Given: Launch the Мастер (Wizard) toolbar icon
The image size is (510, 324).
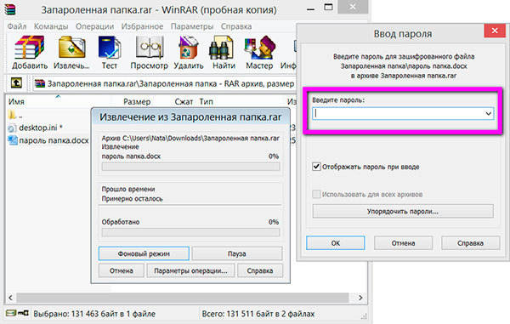Looking at the screenshot, I should [259, 48].
